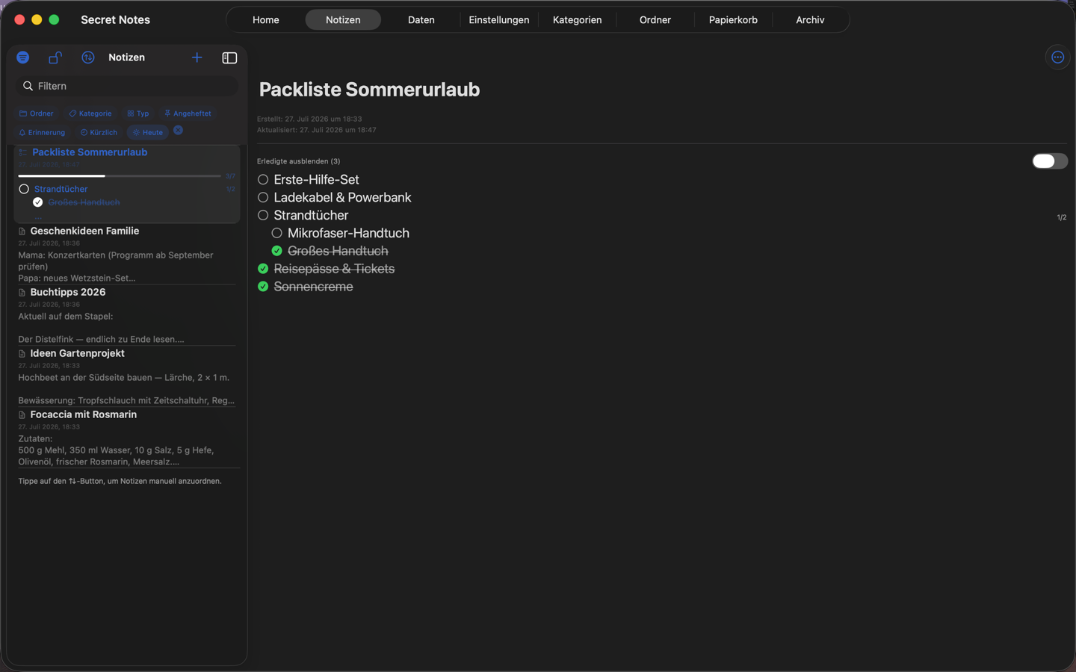Click the Packliste progress bar in sidebar
Screen dimensions: 1076x672
pos(120,176)
